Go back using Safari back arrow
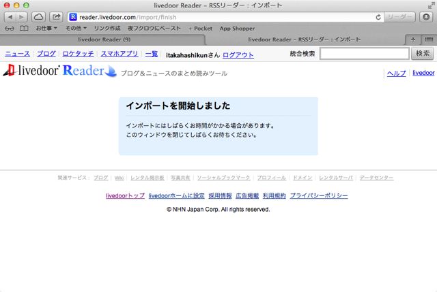 pyautogui.click(x=10, y=17)
